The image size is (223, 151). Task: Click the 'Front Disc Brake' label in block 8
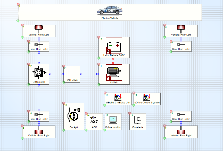(39, 49)
